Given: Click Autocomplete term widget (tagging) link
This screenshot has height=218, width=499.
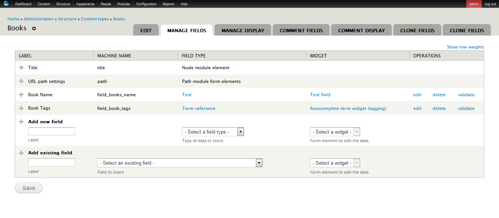Looking at the screenshot, I should click(x=348, y=108).
